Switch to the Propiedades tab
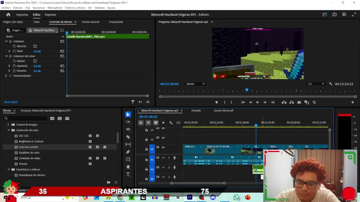 pyautogui.click(x=116, y=22)
